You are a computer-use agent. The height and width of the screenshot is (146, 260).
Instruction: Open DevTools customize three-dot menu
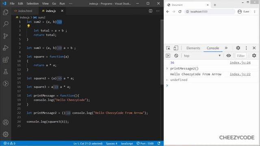coord(246,48)
